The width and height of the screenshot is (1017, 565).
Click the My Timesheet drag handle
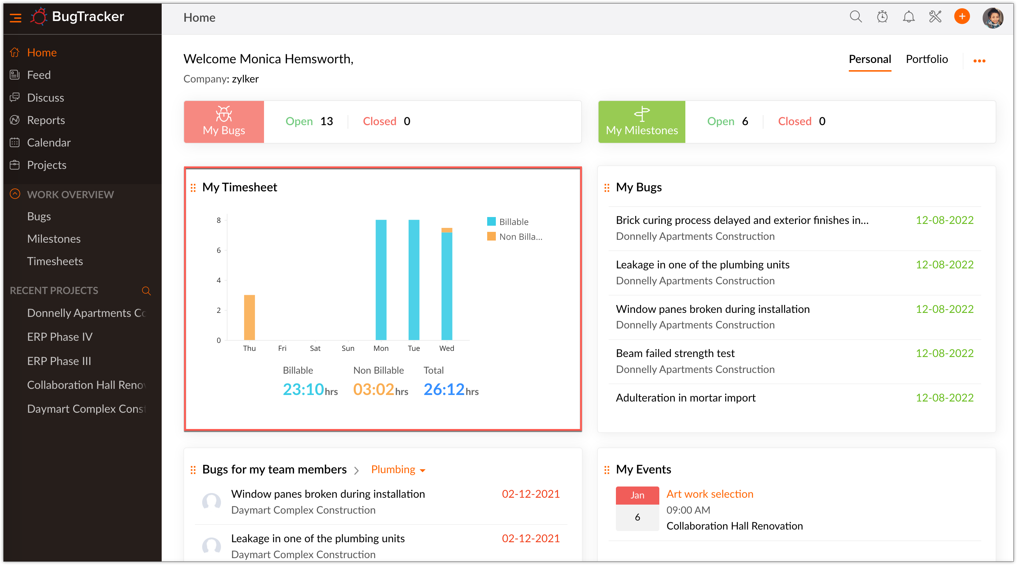(193, 187)
